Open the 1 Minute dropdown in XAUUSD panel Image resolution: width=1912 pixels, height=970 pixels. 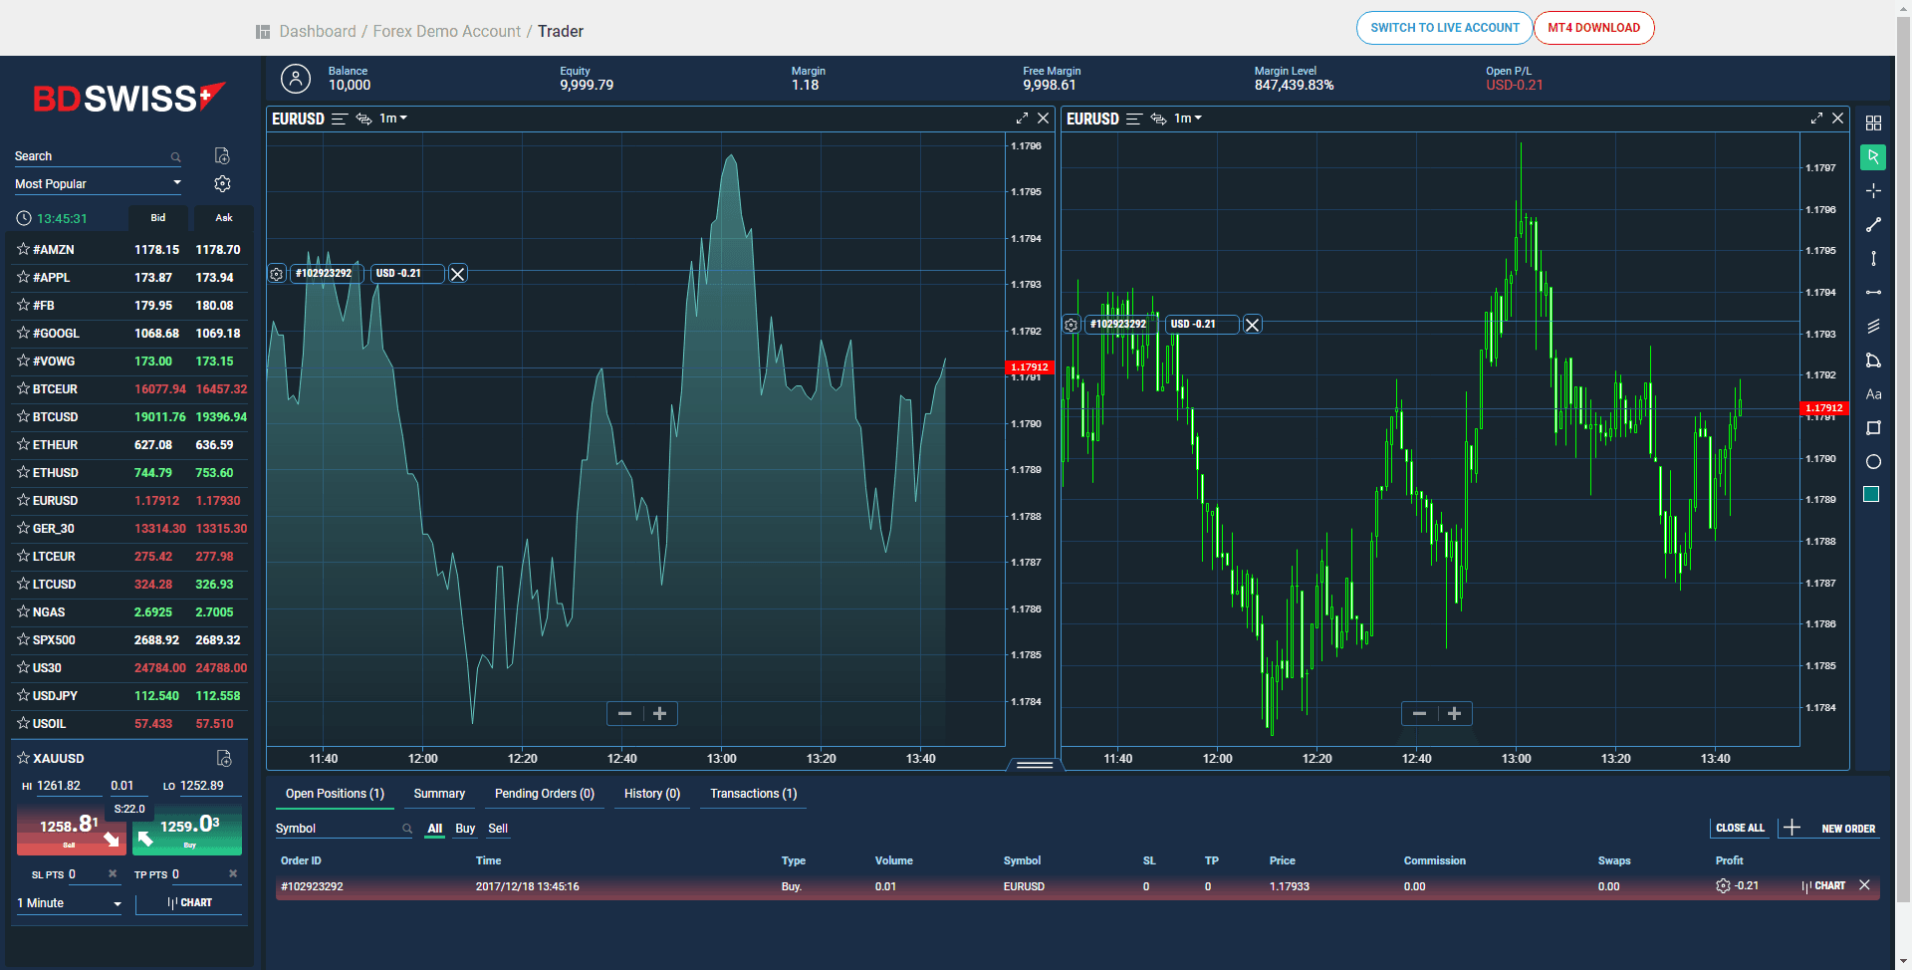(68, 903)
